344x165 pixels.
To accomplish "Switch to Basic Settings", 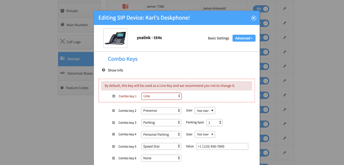I will point(218,38).
